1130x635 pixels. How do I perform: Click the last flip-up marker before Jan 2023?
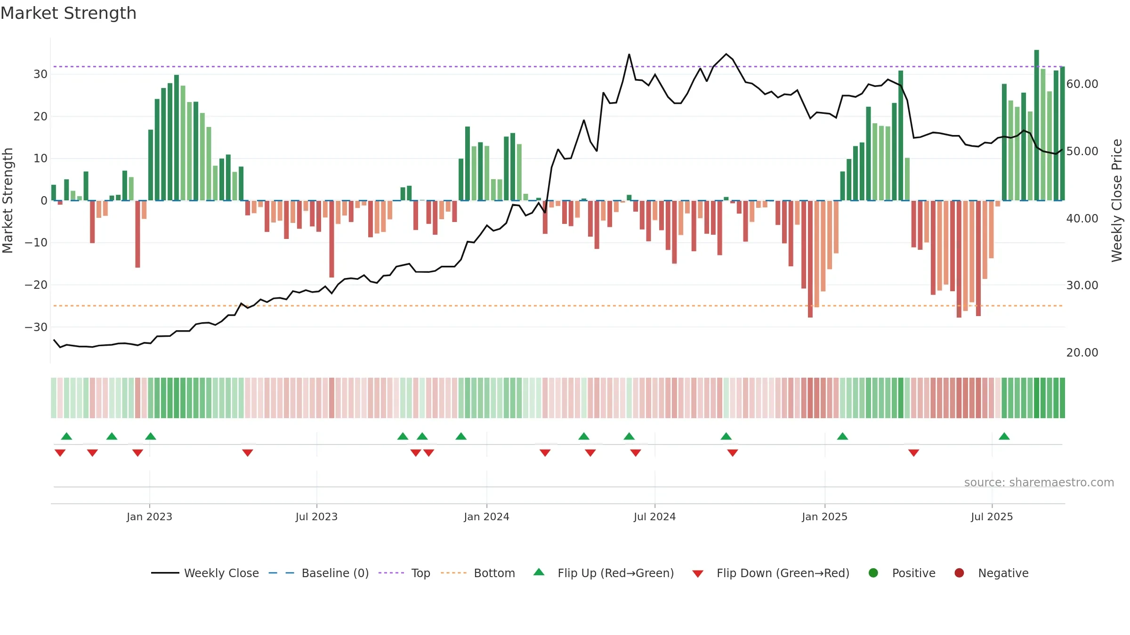tap(112, 436)
